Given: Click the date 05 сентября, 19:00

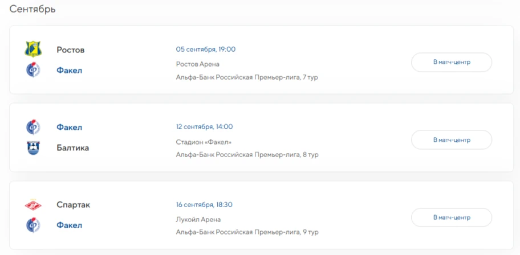Looking at the screenshot, I should click(x=206, y=50).
